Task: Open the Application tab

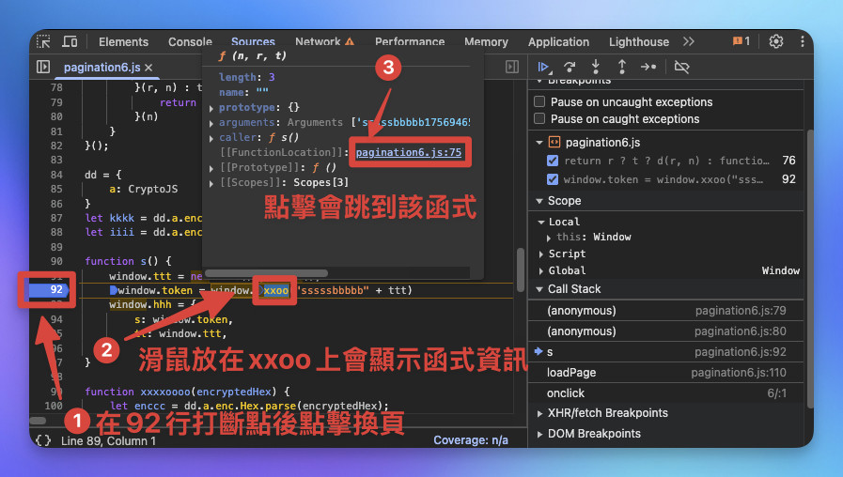Action: pyautogui.click(x=558, y=42)
